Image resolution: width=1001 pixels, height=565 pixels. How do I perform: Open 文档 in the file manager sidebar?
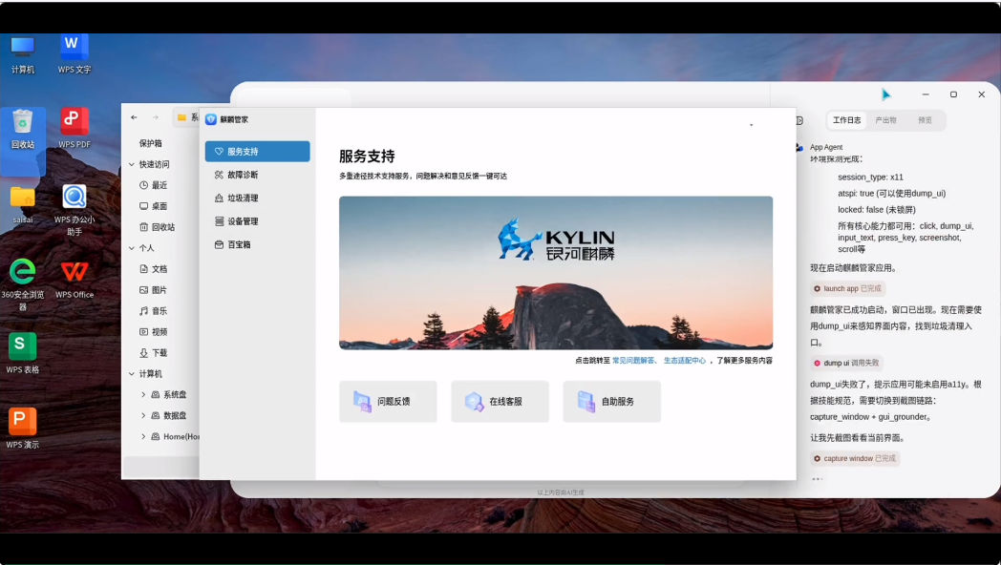(x=153, y=269)
